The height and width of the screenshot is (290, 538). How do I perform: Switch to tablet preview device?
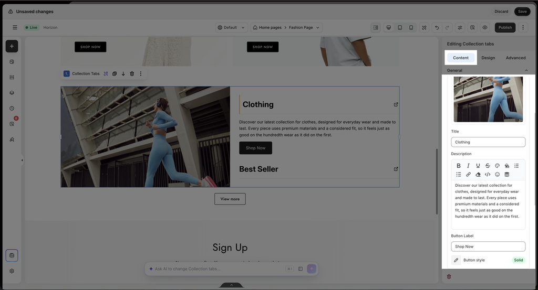click(400, 27)
